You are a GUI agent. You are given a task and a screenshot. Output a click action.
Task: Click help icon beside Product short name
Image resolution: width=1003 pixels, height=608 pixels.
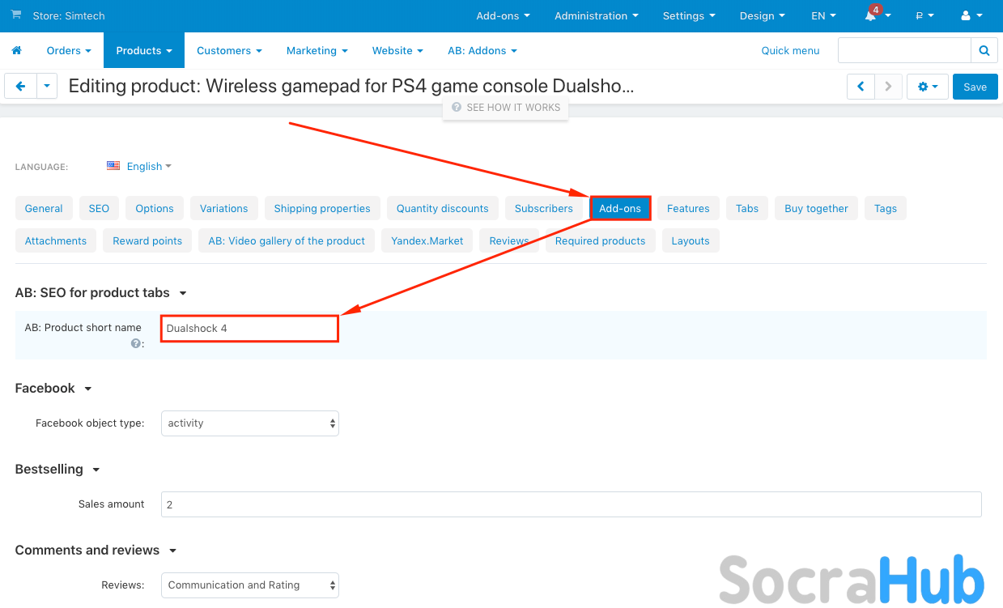135,343
